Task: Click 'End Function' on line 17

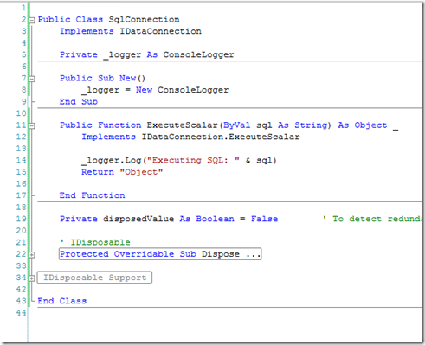Action: point(92,195)
